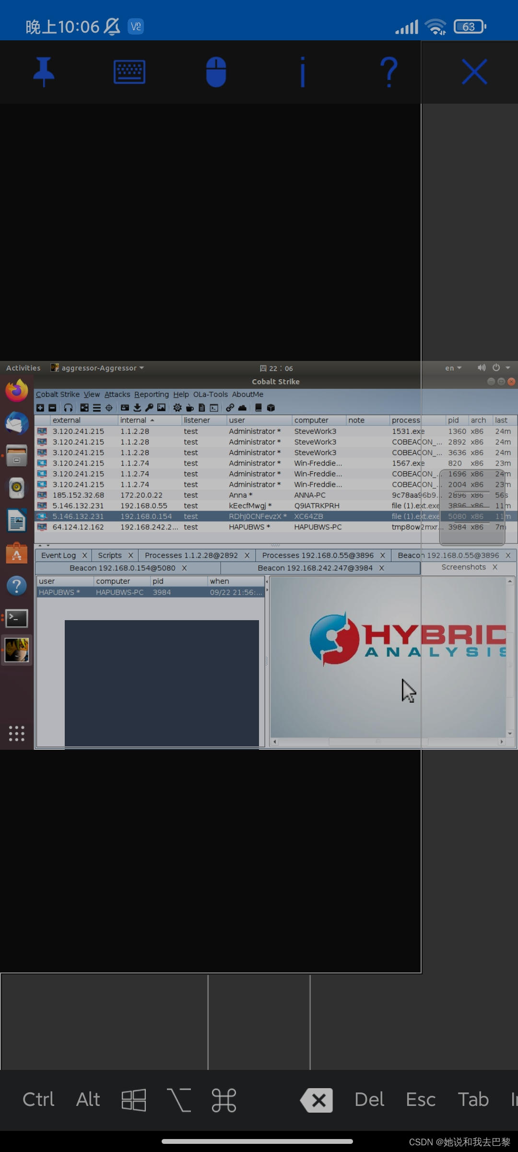Open Manage Web Server cloud icon

[242, 408]
